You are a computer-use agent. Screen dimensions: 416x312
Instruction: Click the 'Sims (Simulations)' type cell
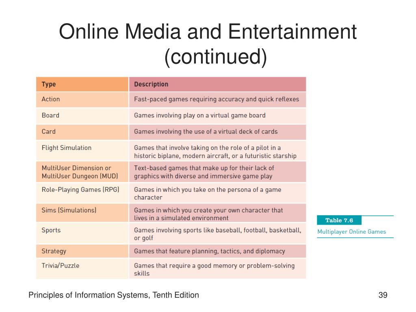click(x=82, y=213)
